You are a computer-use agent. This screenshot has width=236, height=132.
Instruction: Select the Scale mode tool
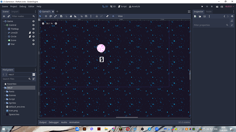pos(55,16)
